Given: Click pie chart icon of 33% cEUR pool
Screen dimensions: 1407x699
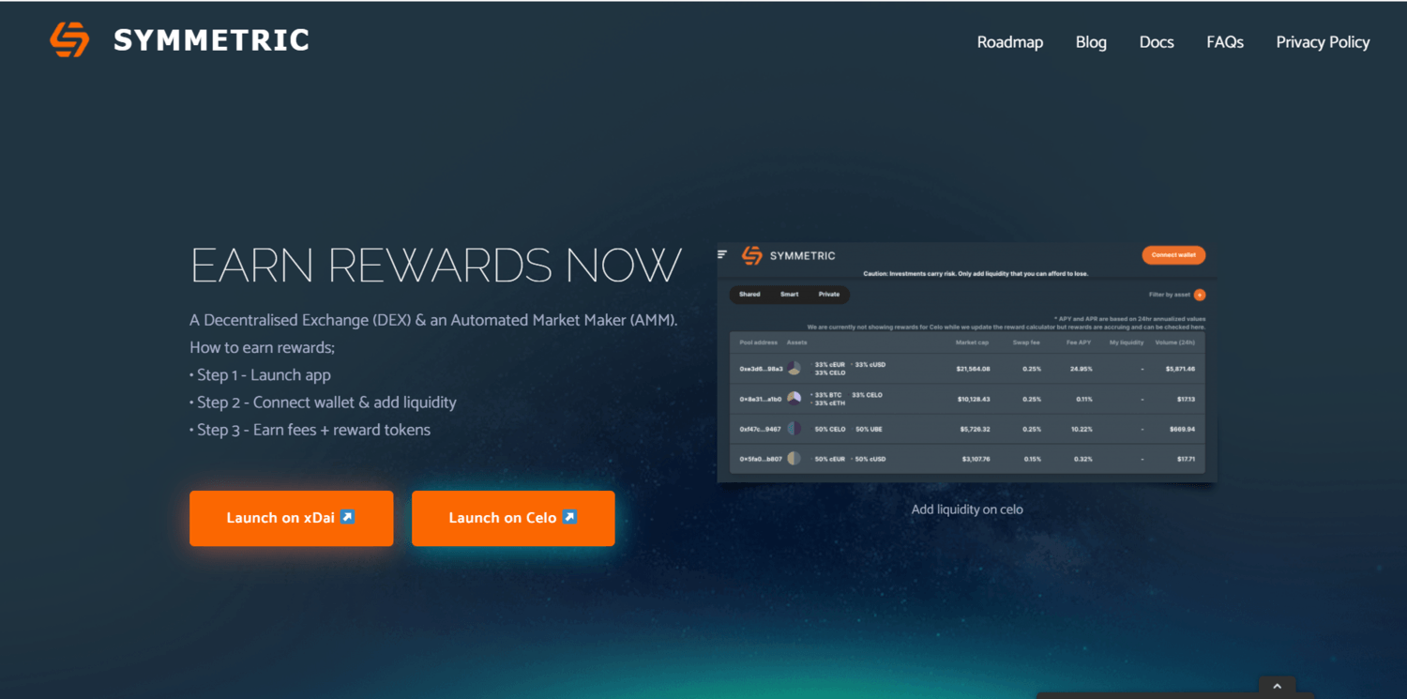Looking at the screenshot, I should point(794,369).
